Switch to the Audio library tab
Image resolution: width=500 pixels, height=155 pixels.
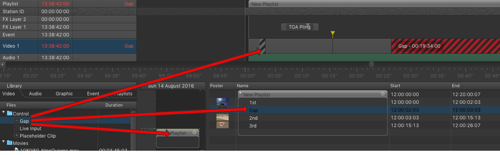click(35, 93)
